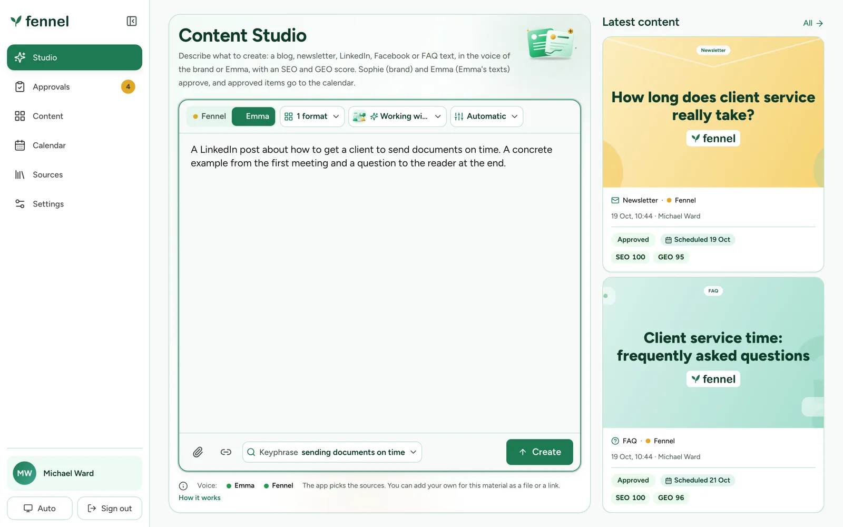843x527 pixels.
Task: Toggle the Auto theme button
Action: pyautogui.click(x=40, y=509)
